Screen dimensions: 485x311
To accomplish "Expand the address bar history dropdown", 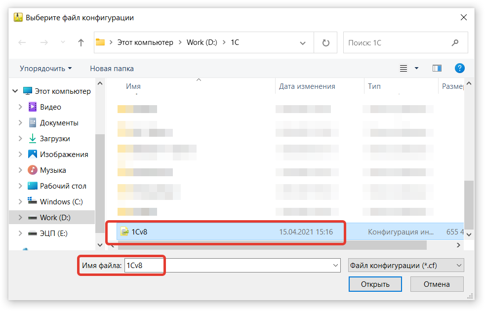I will [x=303, y=43].
